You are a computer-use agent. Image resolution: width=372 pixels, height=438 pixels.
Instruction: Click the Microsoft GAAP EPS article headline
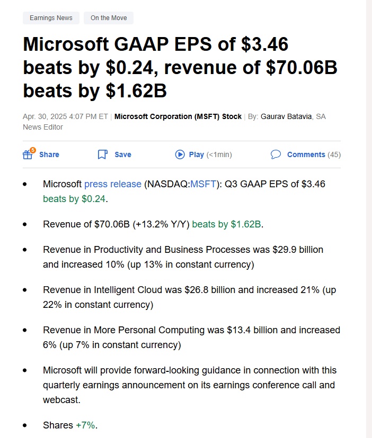[180, 67]
